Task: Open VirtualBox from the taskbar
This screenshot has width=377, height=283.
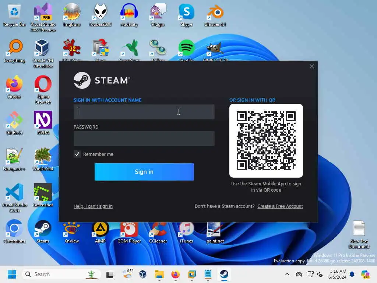Action: 143,274
